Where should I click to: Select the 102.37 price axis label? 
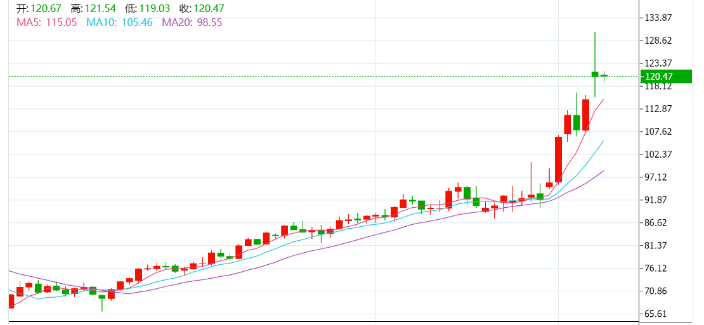658,155
